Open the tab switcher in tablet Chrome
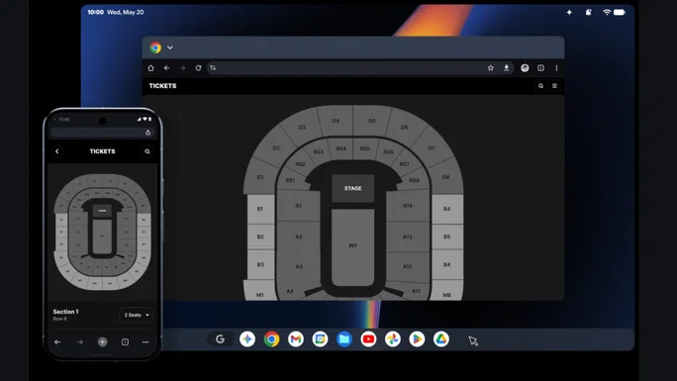Screen dimensions: 677x381 tap(540, 67)
